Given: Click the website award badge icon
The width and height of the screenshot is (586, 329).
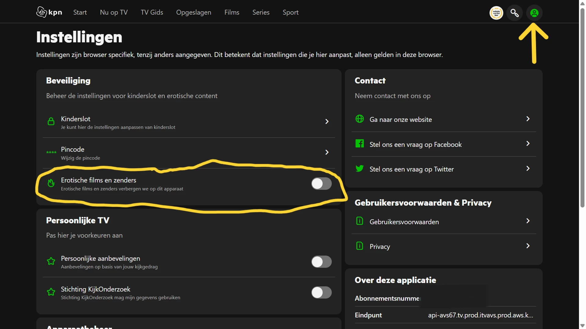Looking at the screenshot, I should pyautogui.click(x=496, y=13).
